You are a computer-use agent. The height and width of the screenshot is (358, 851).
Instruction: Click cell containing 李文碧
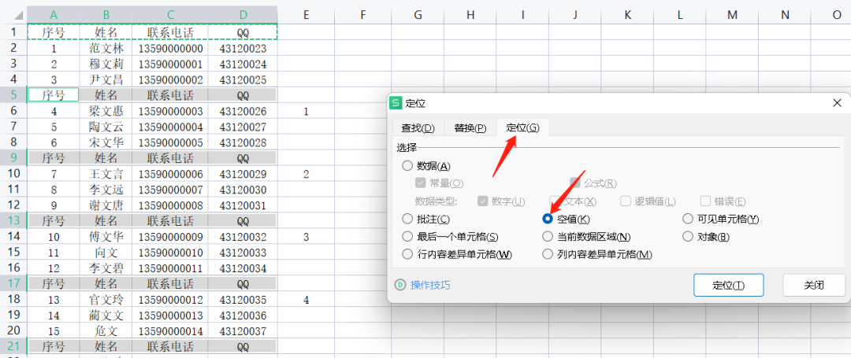click(106, 268)
